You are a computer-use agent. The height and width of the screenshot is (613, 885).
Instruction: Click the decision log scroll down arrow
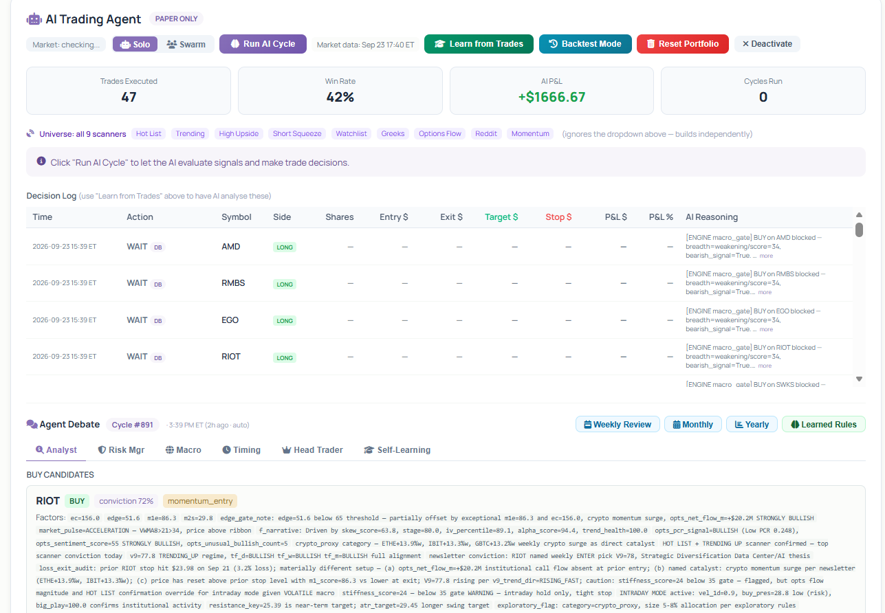click(859, 379)
